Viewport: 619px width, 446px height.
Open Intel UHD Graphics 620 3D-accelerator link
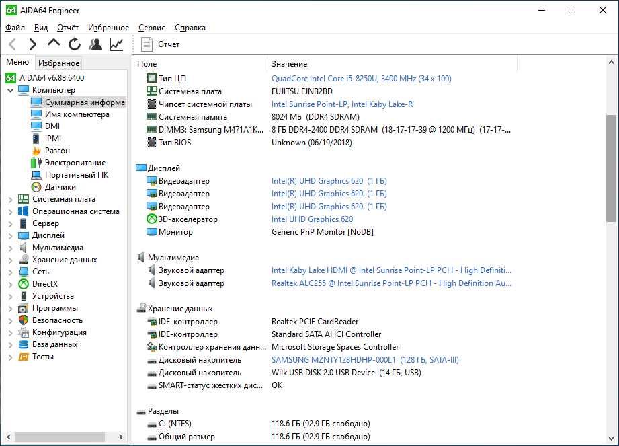[x=312, y=219]
